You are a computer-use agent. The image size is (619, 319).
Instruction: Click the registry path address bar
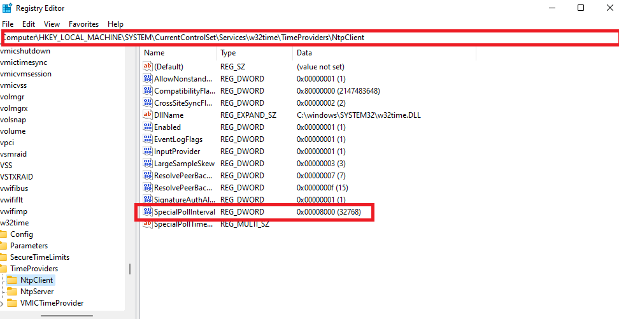click(309, 38)
